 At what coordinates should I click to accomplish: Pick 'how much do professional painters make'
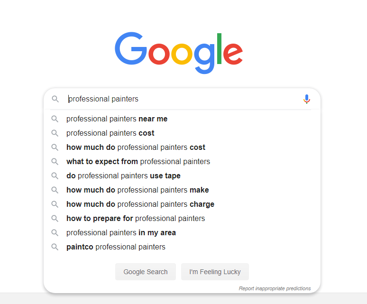(x=182, y=190)
